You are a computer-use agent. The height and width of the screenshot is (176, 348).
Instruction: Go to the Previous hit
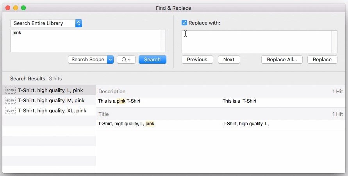197,60
